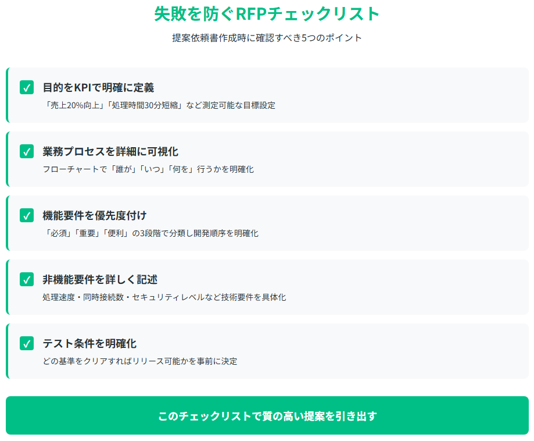Toggle checkbox for 非機能要件を詳しく記述
This screenshot has width=534, height=441.
[27, 279]
